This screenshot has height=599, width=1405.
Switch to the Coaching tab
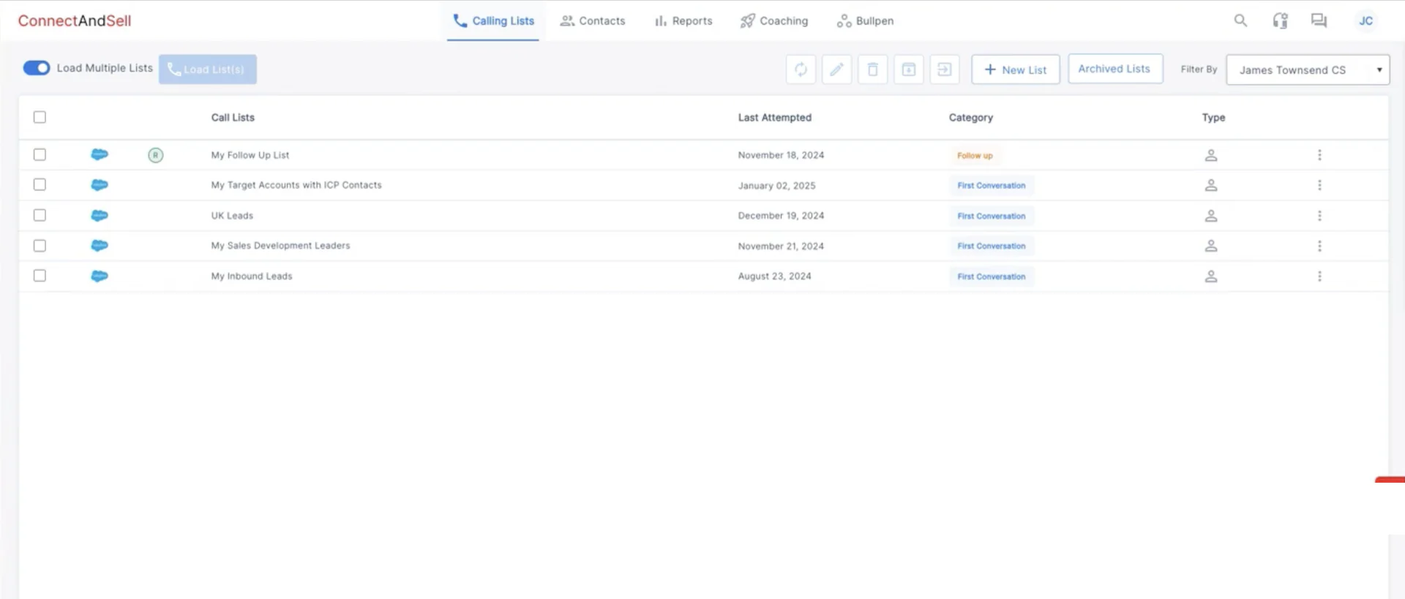774,20
